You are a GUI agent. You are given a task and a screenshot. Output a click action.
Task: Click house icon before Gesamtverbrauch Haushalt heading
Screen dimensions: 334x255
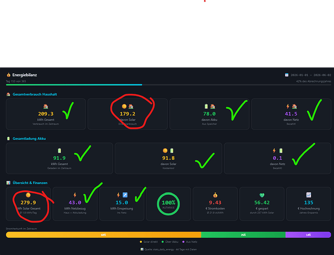coord(8,94)
